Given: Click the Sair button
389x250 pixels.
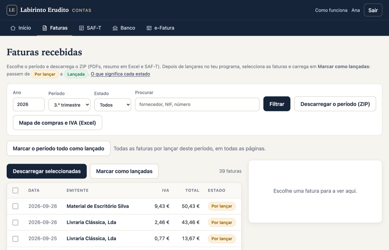Looking at the screenshot, I should [x=373, y=10].
